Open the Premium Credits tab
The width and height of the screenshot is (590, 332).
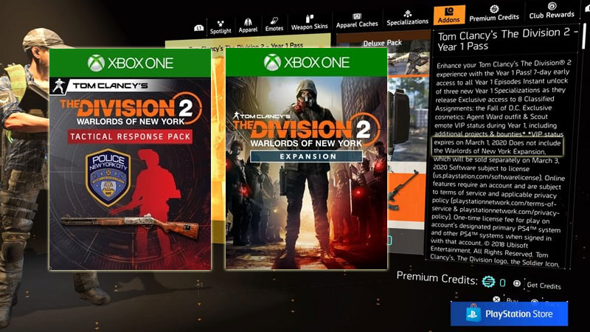coord(494,13)
